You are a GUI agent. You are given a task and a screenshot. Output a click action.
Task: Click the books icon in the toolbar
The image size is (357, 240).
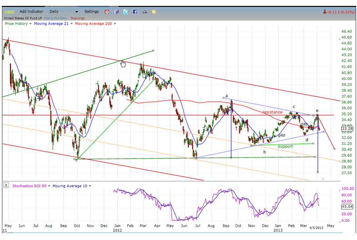tap(116, 11)
